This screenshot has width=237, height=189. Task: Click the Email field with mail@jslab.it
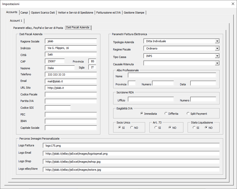[x=71, y=81]
